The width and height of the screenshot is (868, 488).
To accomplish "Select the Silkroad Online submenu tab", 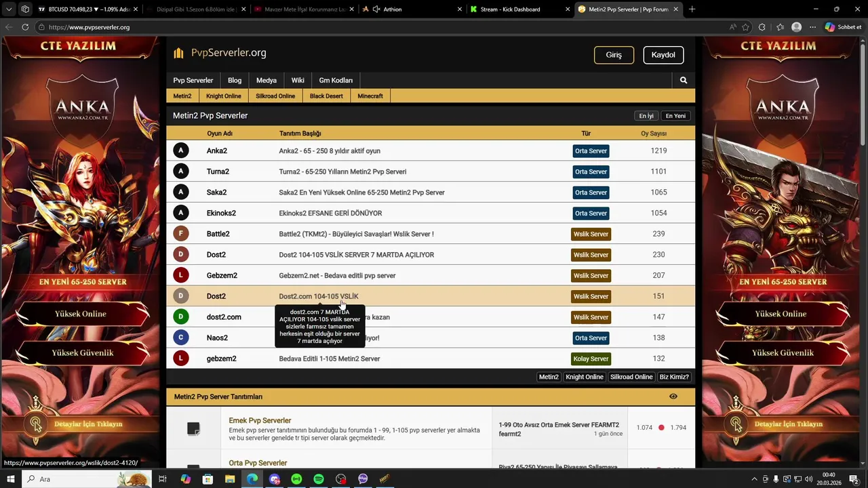I will [275, 96].
